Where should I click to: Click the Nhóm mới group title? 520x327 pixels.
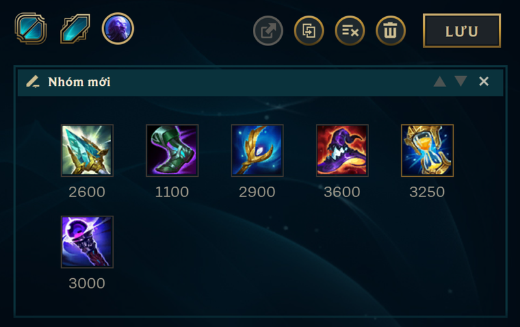(x=79, y=82)
